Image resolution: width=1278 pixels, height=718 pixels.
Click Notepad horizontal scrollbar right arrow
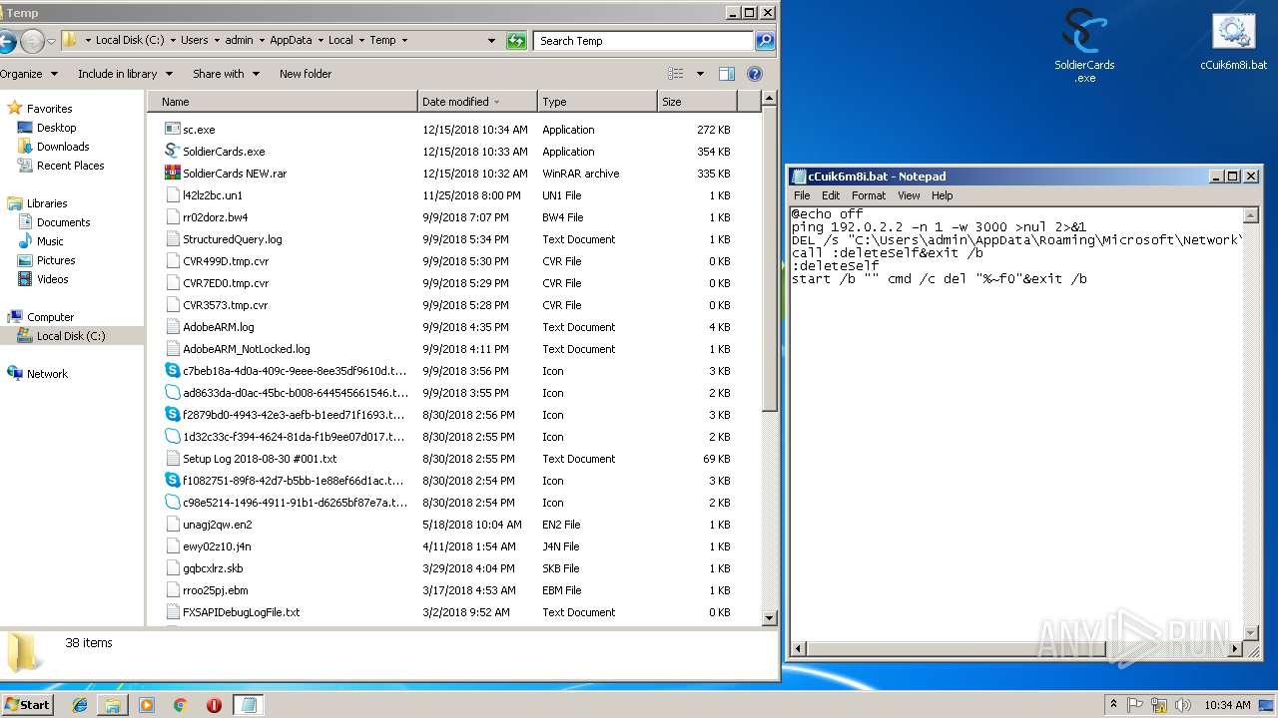tap(1235, 649)
